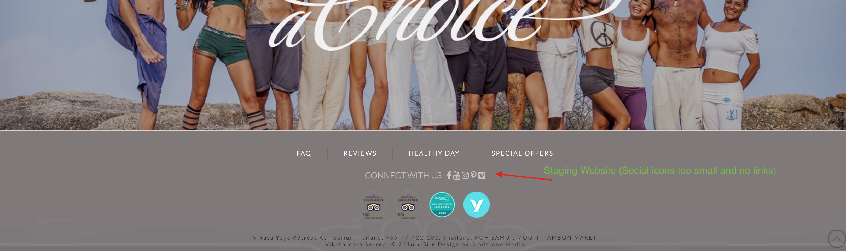
Task: Open the Facebook social icon
Action: [449, 176]
